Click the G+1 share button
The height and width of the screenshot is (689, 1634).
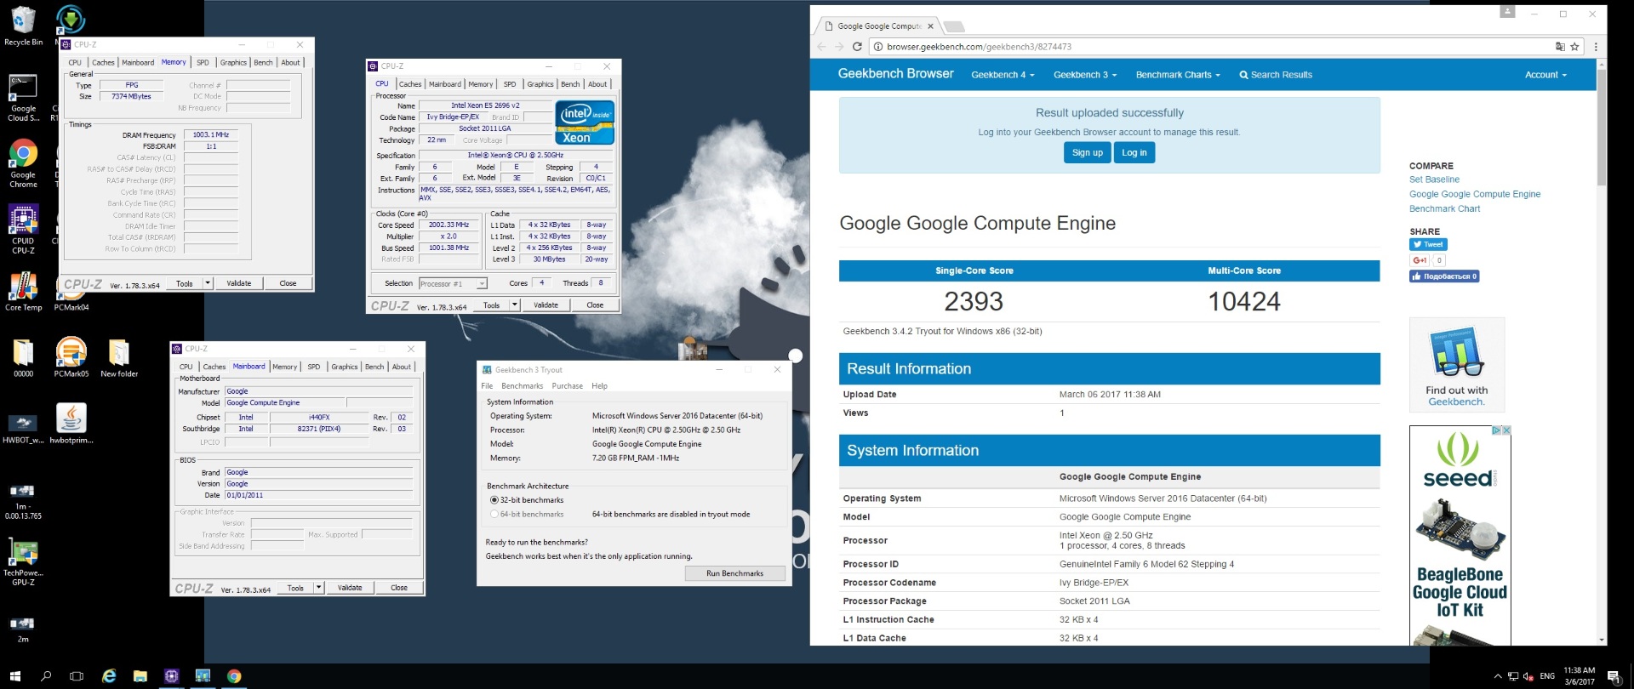click(1419, 260)
